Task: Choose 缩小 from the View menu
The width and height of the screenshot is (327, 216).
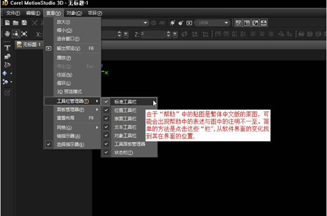Action: click(72, 30)
